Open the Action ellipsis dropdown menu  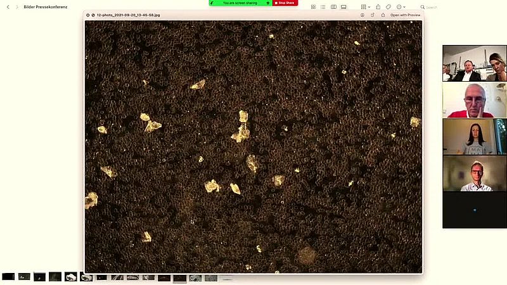click(401, 7)
